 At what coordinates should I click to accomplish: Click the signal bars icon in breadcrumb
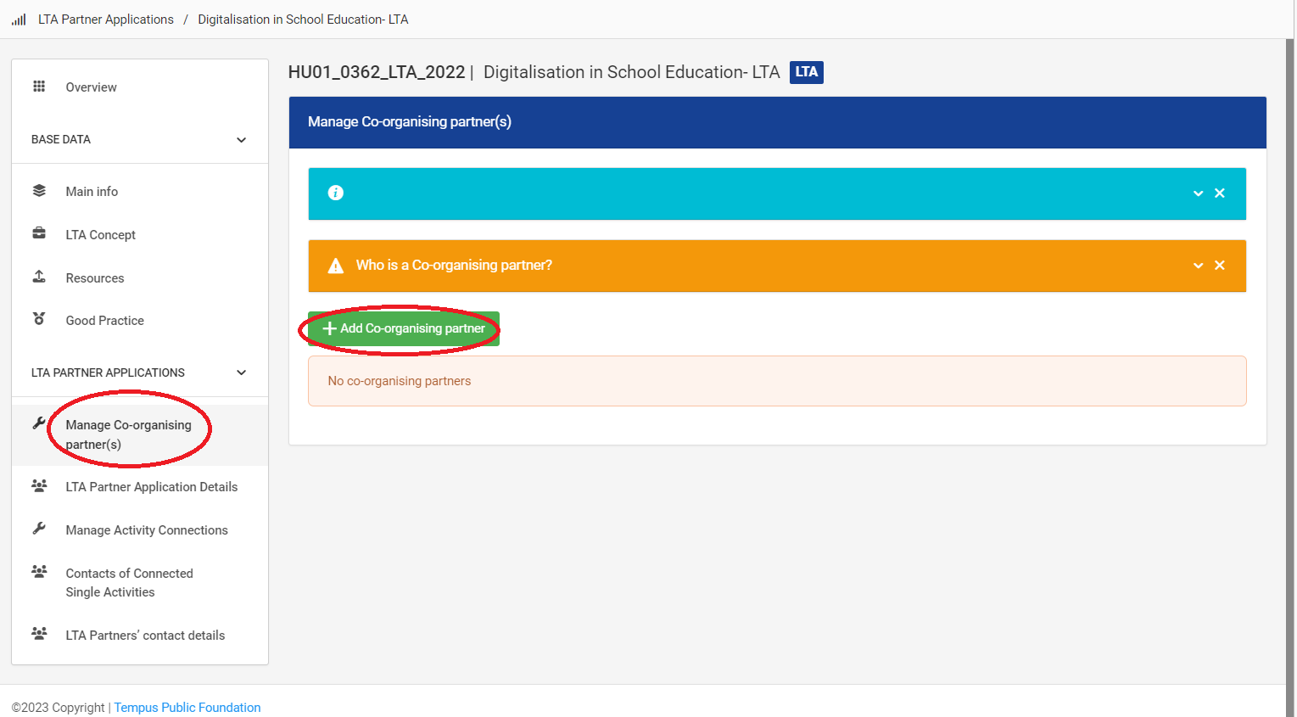click(19, 20)
